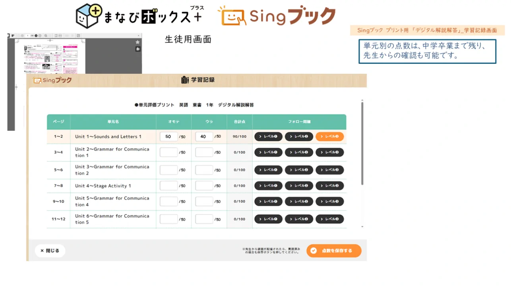Go to next page in PDF toolbar
Screen dimensions: 511x287
click(36, 36)
